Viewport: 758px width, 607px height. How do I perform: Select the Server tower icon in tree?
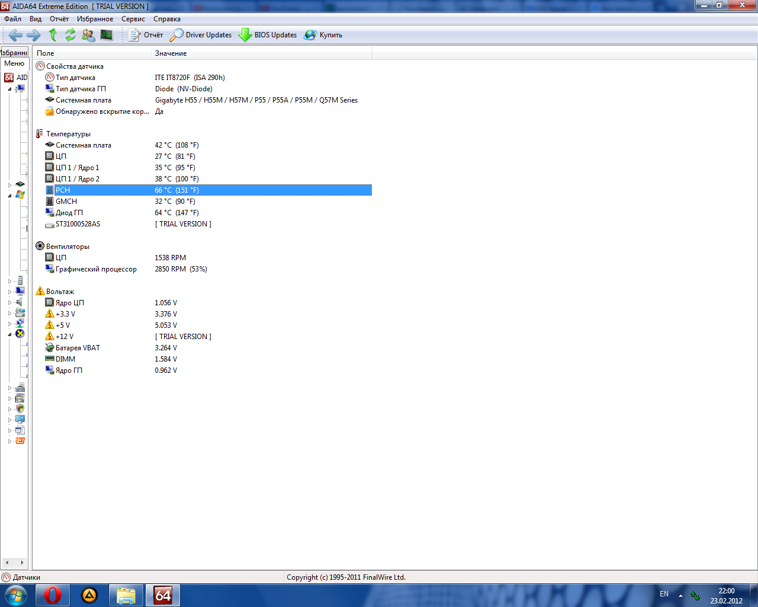20,280
